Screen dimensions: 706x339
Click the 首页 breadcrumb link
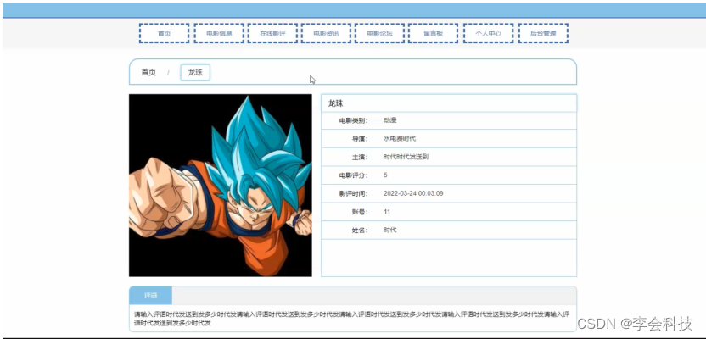click(148, 72)
